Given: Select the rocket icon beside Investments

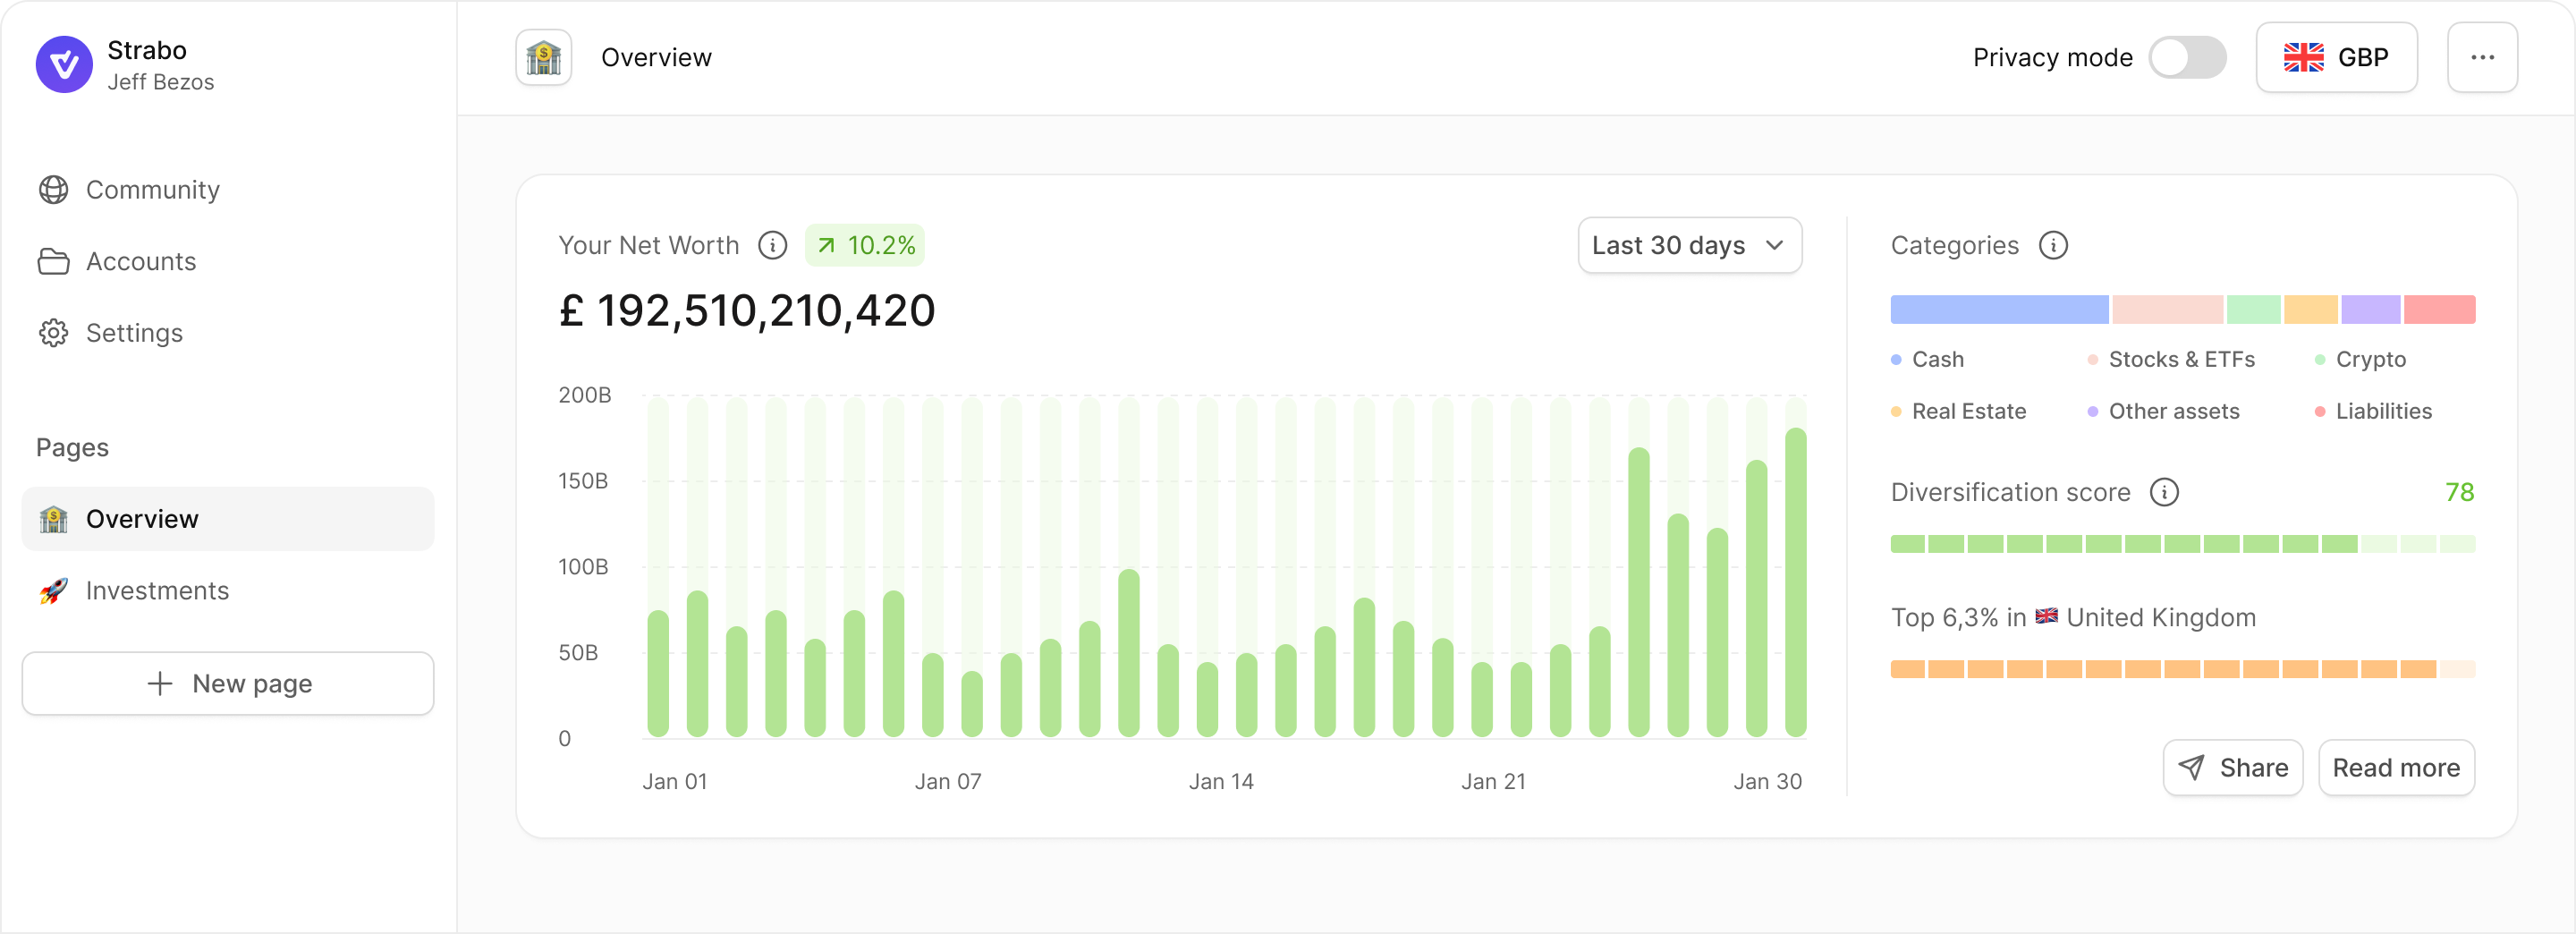Looking at the screenshot, I should coord(53,590).
